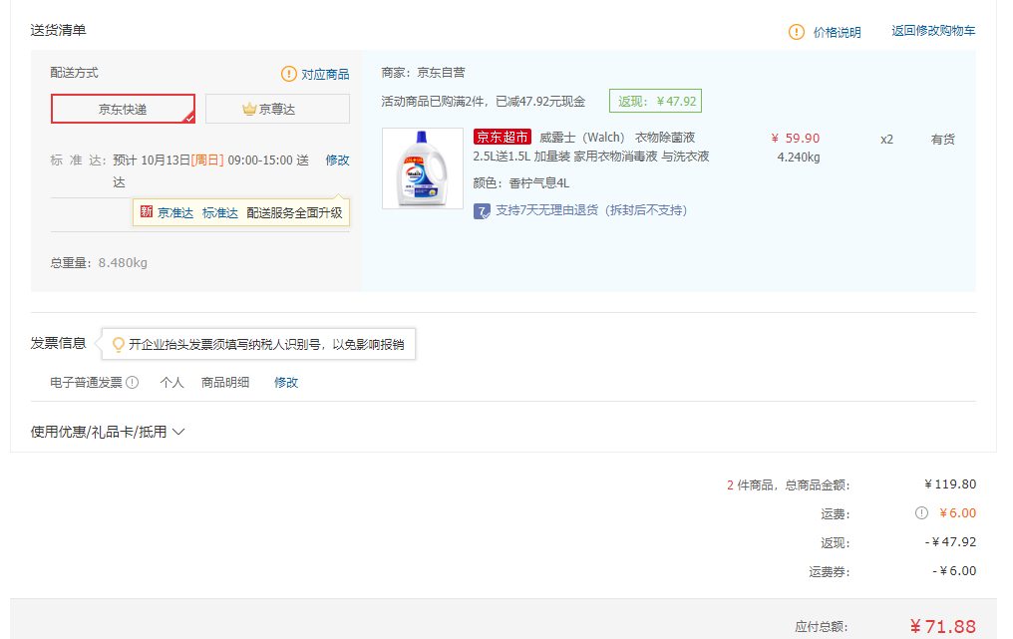Image resolution: width=1013 pixels, height=639 pixels.
Task: Open the 价格说明 link
Action: pos(837,32)
